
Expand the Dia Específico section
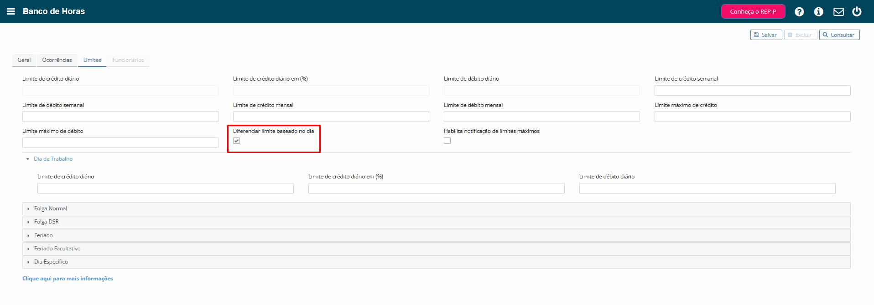(437, 262)
